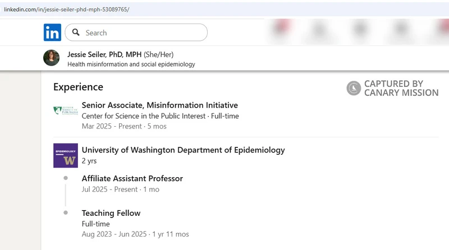
Task: Click the Mar 2025 - Present date line
Action: point(124,126)
